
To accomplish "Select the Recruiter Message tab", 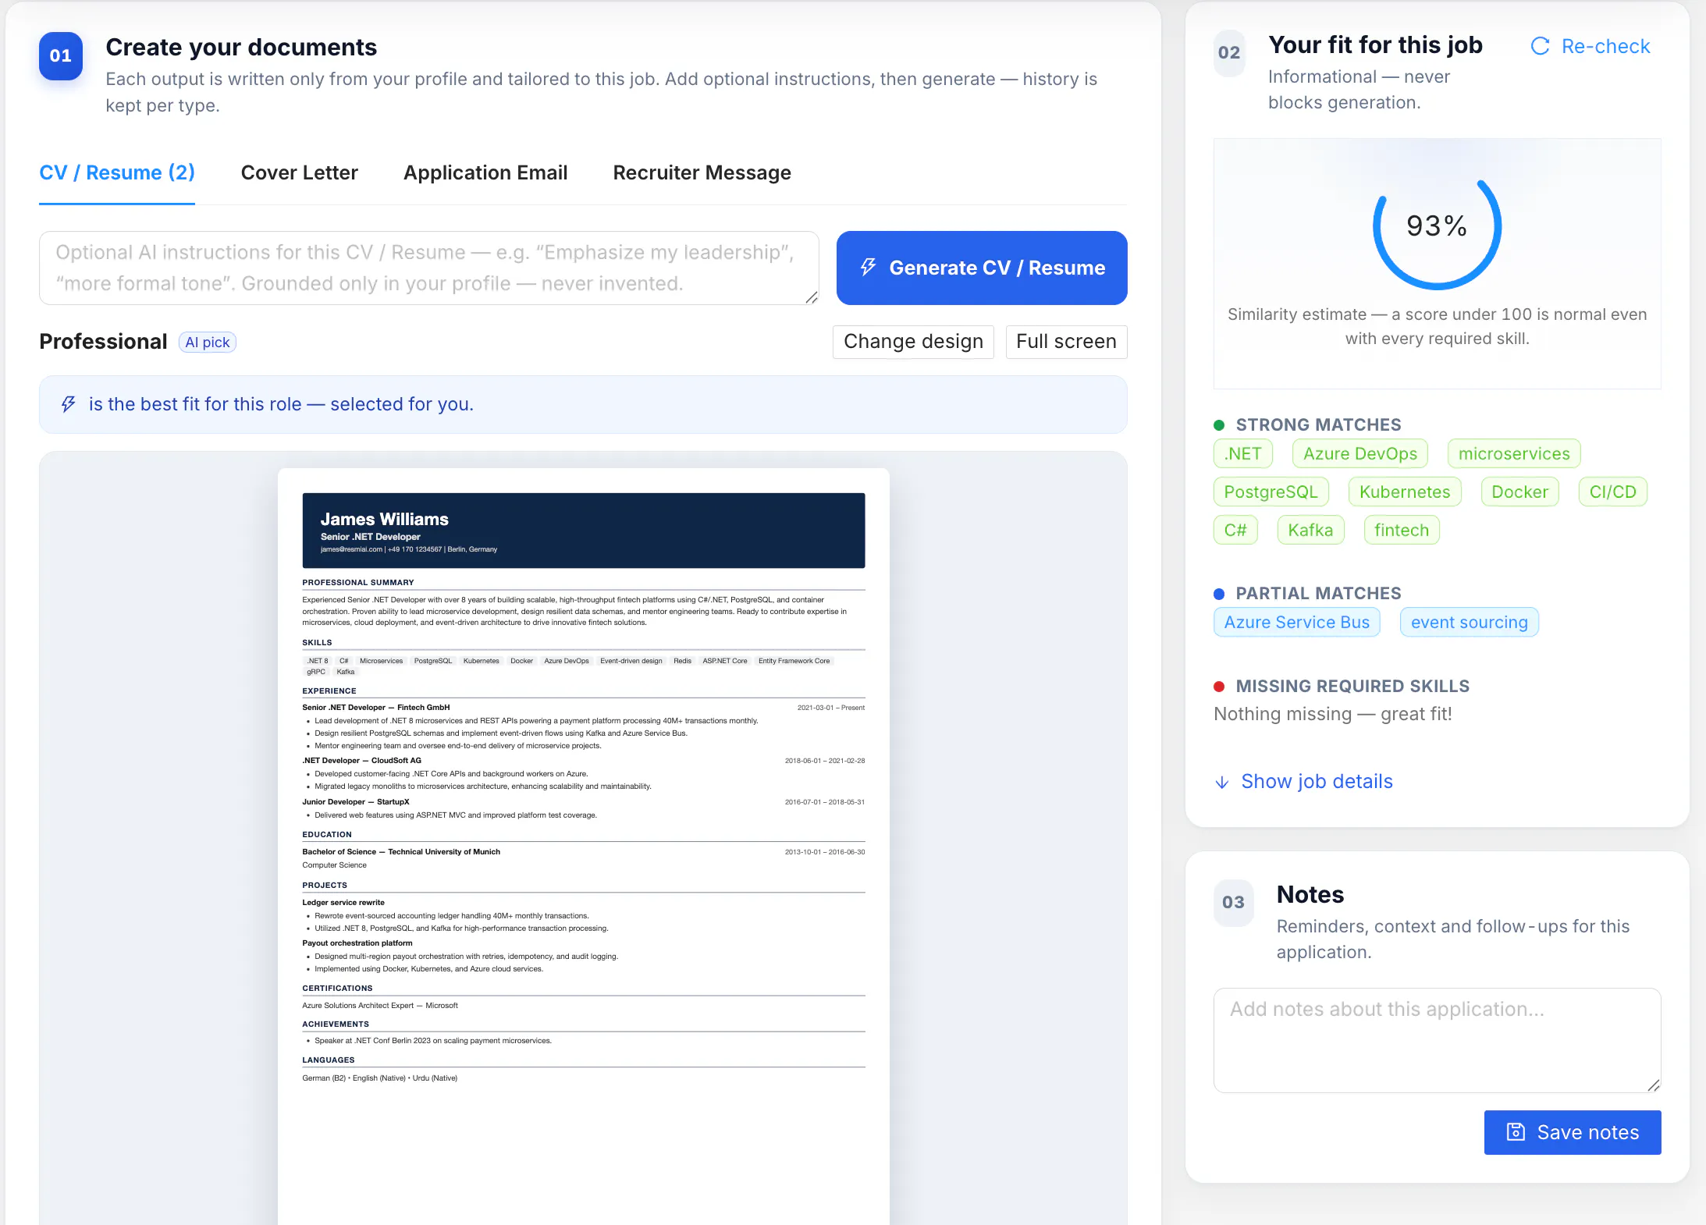I will pos(702,172).
